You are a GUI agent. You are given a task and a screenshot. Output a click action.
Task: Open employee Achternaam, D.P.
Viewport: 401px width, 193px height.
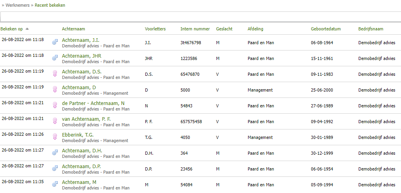pyautogui.click(x=81, y=167)
